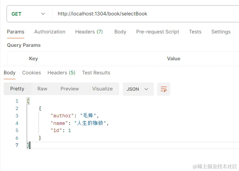This screenshot has width=239, height=171.
Task: Select the Raw view mode
Action: (42, 89)
